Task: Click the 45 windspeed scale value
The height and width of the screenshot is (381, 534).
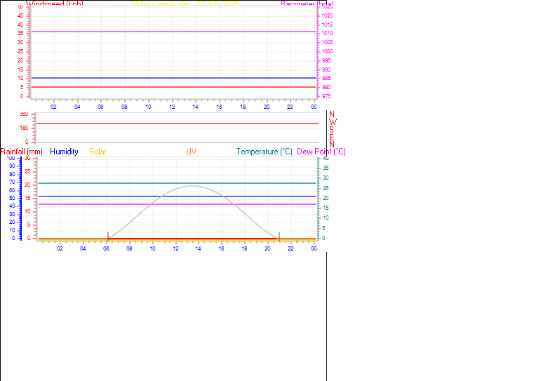Action: [x=20, y=15]
